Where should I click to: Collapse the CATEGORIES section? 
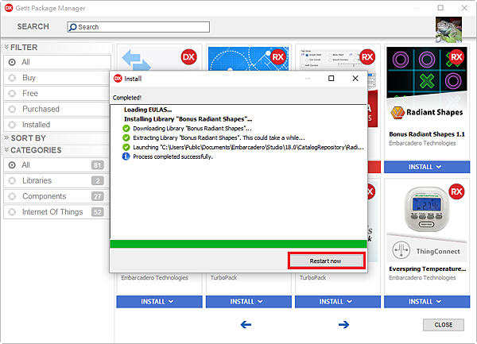(6, 150)
